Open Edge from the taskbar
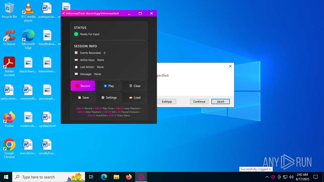This screenshot has height=182, width=324. 104,177
